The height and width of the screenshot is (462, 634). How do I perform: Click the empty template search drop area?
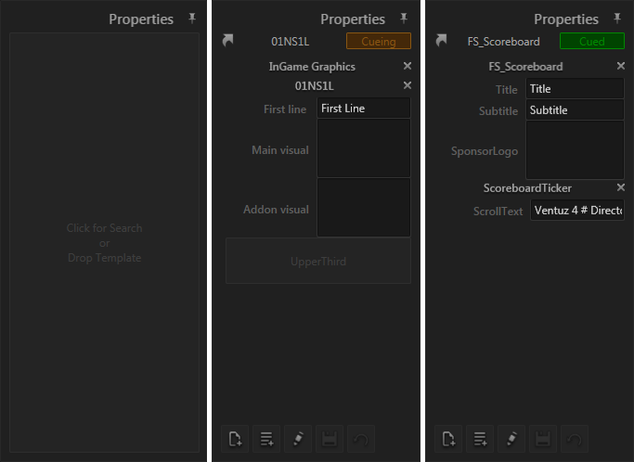tap(104, 243)
